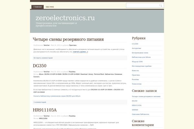Click the Свежие комментарии heading

(143, 123)
